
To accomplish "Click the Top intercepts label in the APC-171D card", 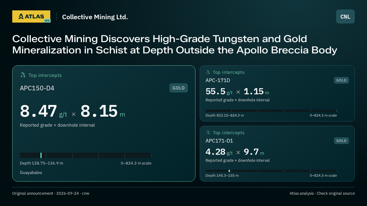I will pos(228,72).
